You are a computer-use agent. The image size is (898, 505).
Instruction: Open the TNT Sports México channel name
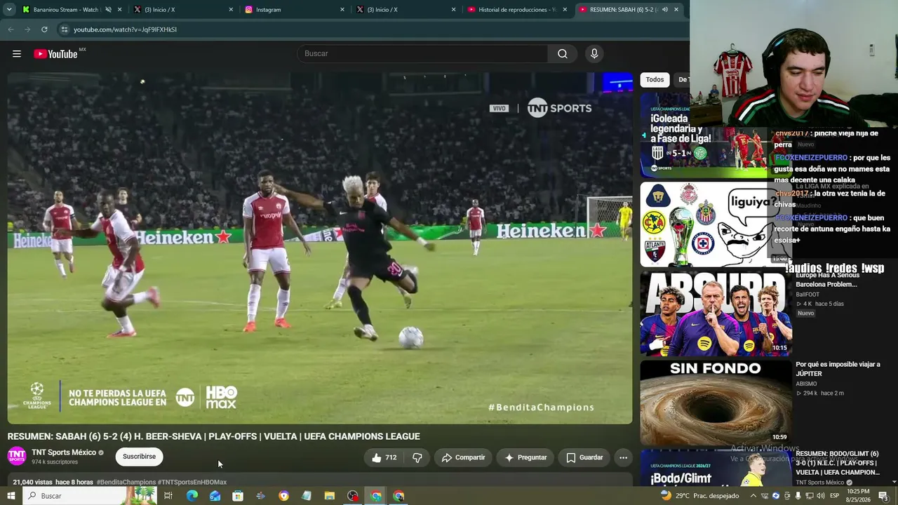tap(64, 452)
